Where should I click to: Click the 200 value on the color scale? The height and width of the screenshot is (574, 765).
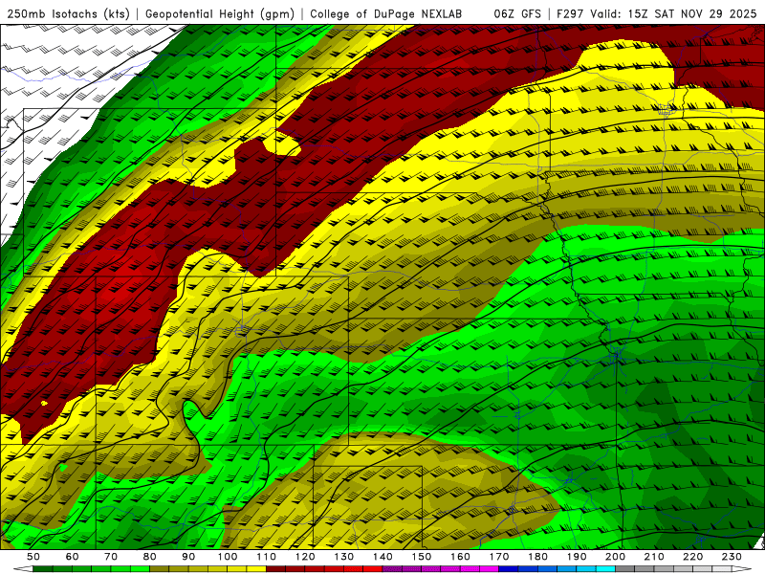click(x=615, y=557)
